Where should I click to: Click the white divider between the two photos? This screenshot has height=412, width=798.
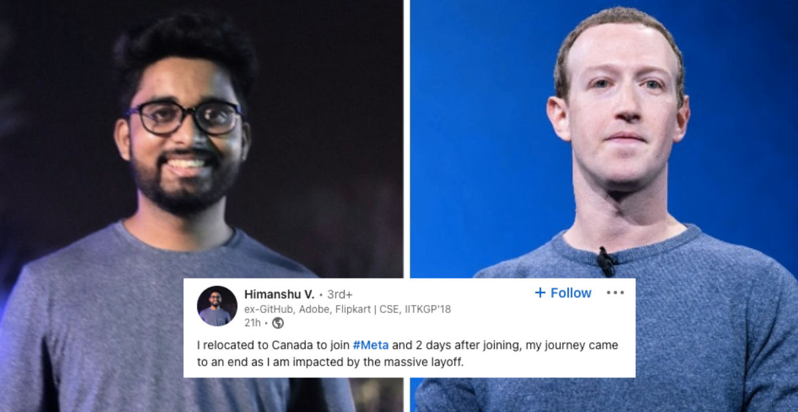point(406,140)
